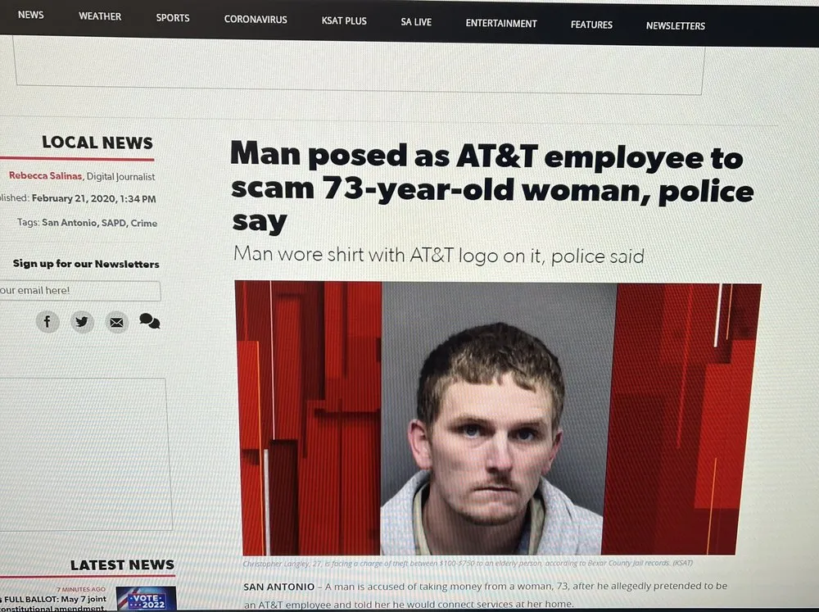Open the NEWS menu item
Viewport: 819px width, 612px height.
tap(31, 15)
